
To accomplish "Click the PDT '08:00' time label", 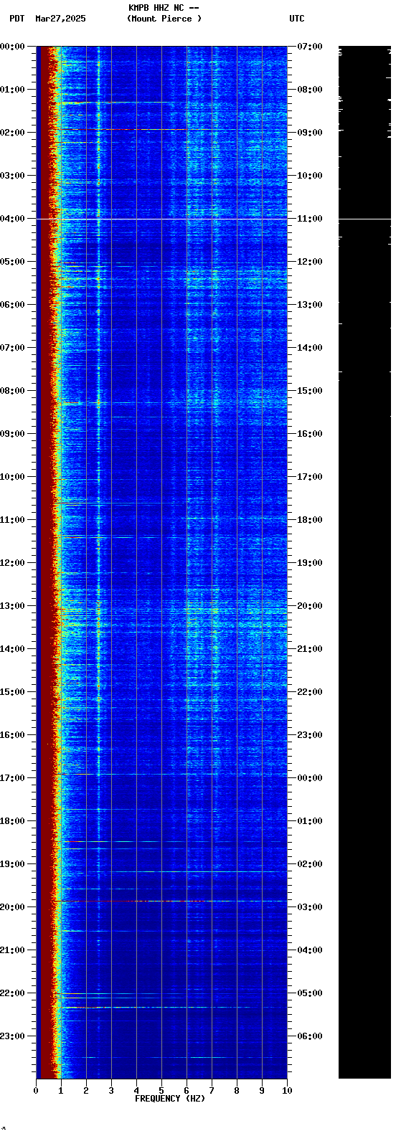I will [x=13, y=391].
